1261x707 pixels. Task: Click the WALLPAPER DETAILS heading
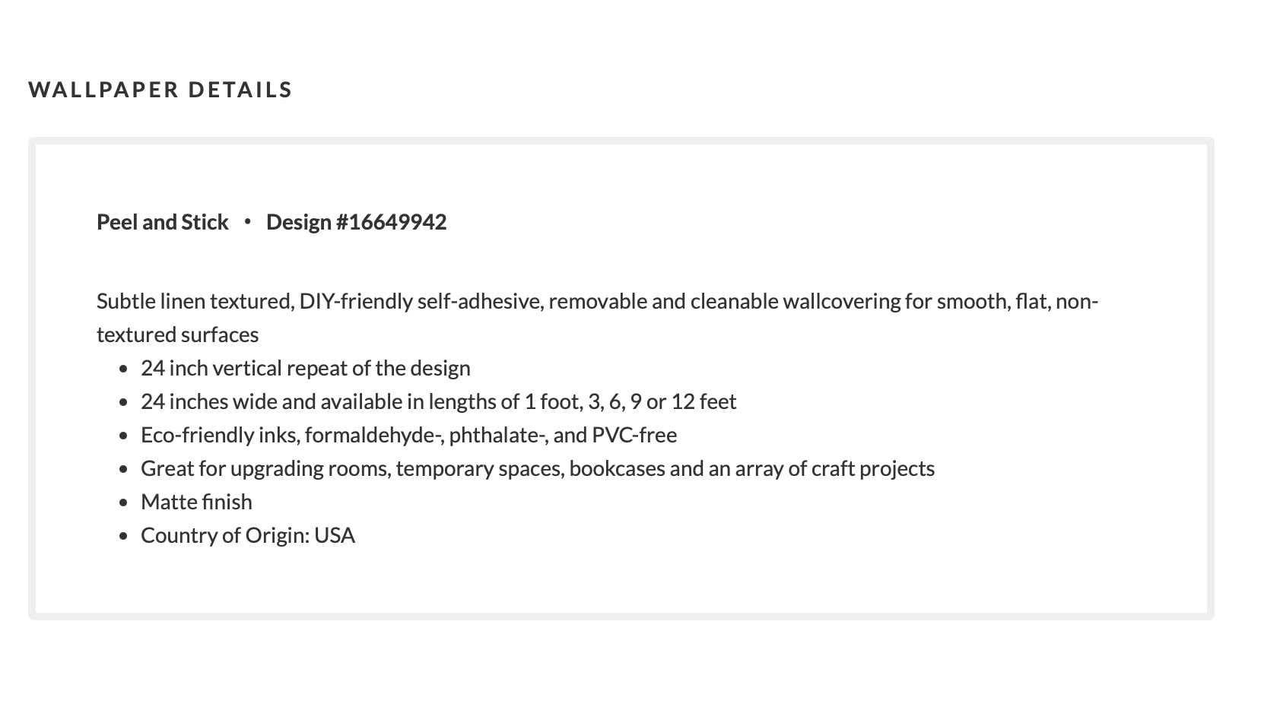160,90
